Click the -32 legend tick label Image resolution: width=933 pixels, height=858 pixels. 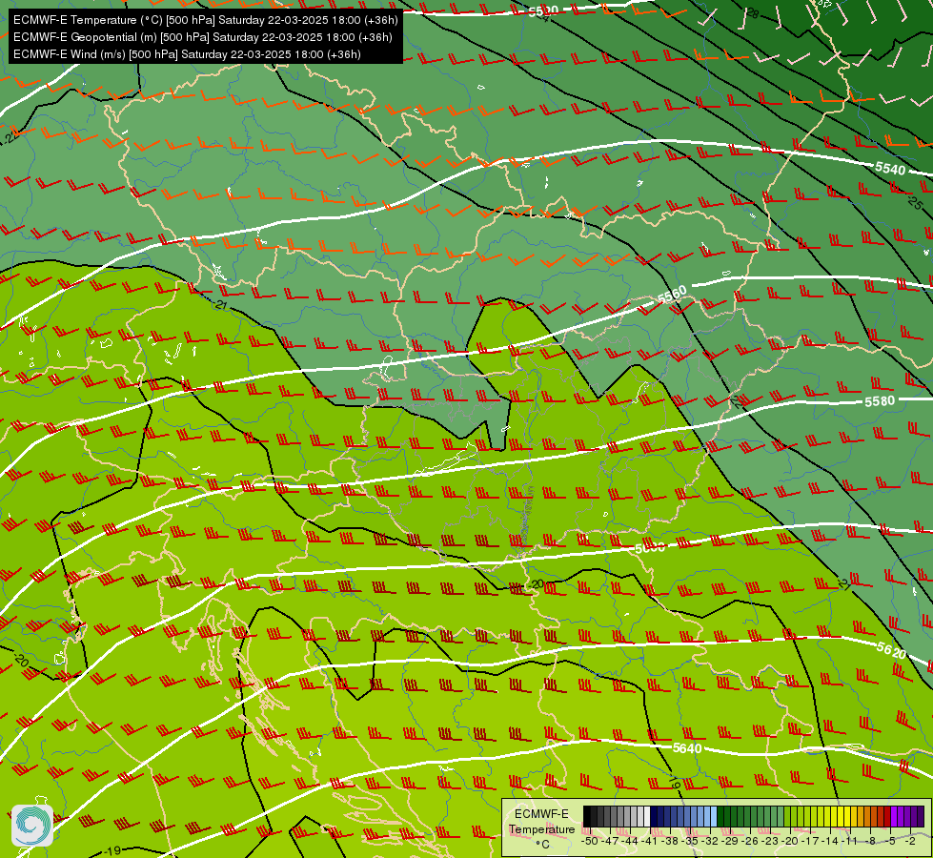[x=710, y=841]
